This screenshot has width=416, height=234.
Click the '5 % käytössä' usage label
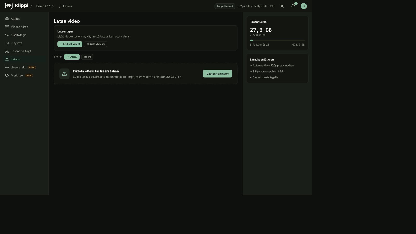pos(259,45)
